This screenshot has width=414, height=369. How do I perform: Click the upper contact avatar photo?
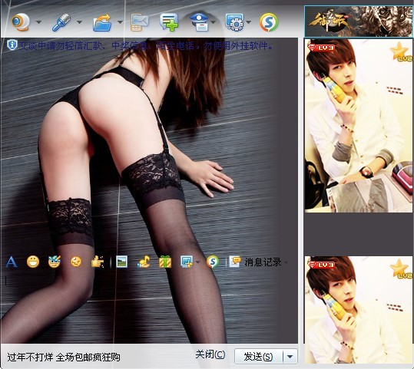coord(358,126)
